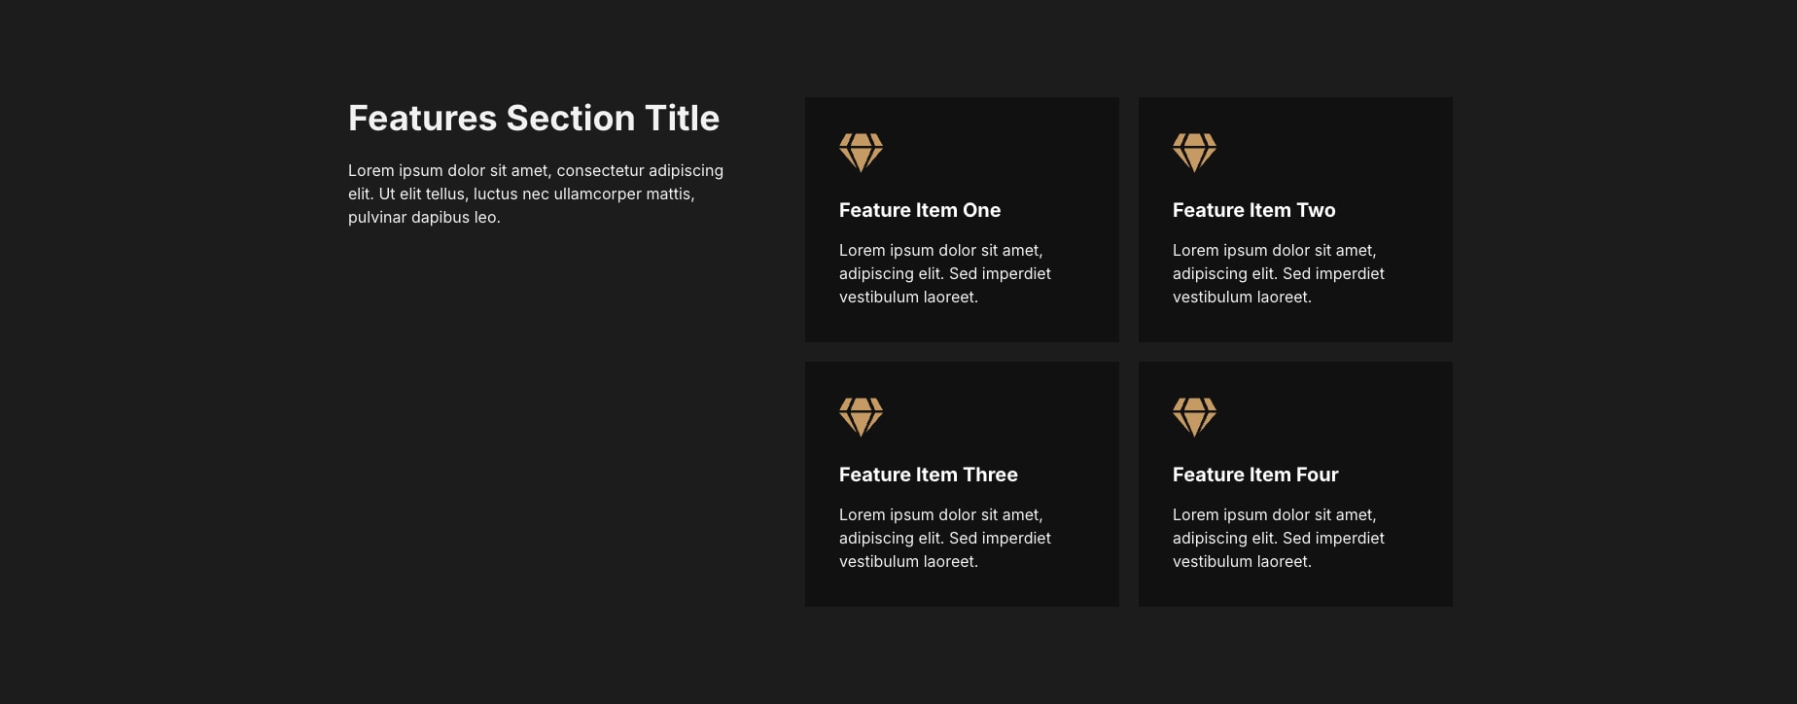The image size is (1797, 704).
Task: Click the gap between the four feature cards
Action: [x=1128, y=352]
